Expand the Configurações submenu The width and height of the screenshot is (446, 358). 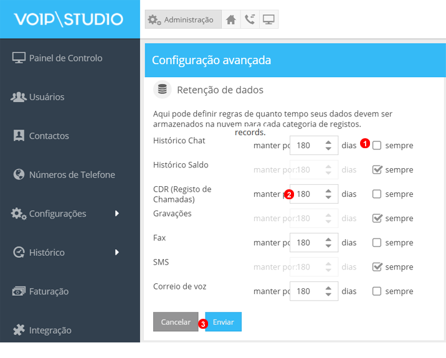(x=65, y=214)
